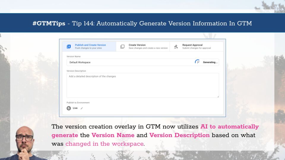This screenshot has width=285, height=160.
Task: Click the AI generating spinner icon
Action: pos(197,62)
